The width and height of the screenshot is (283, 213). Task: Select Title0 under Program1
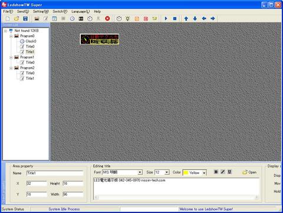point(30,63)
